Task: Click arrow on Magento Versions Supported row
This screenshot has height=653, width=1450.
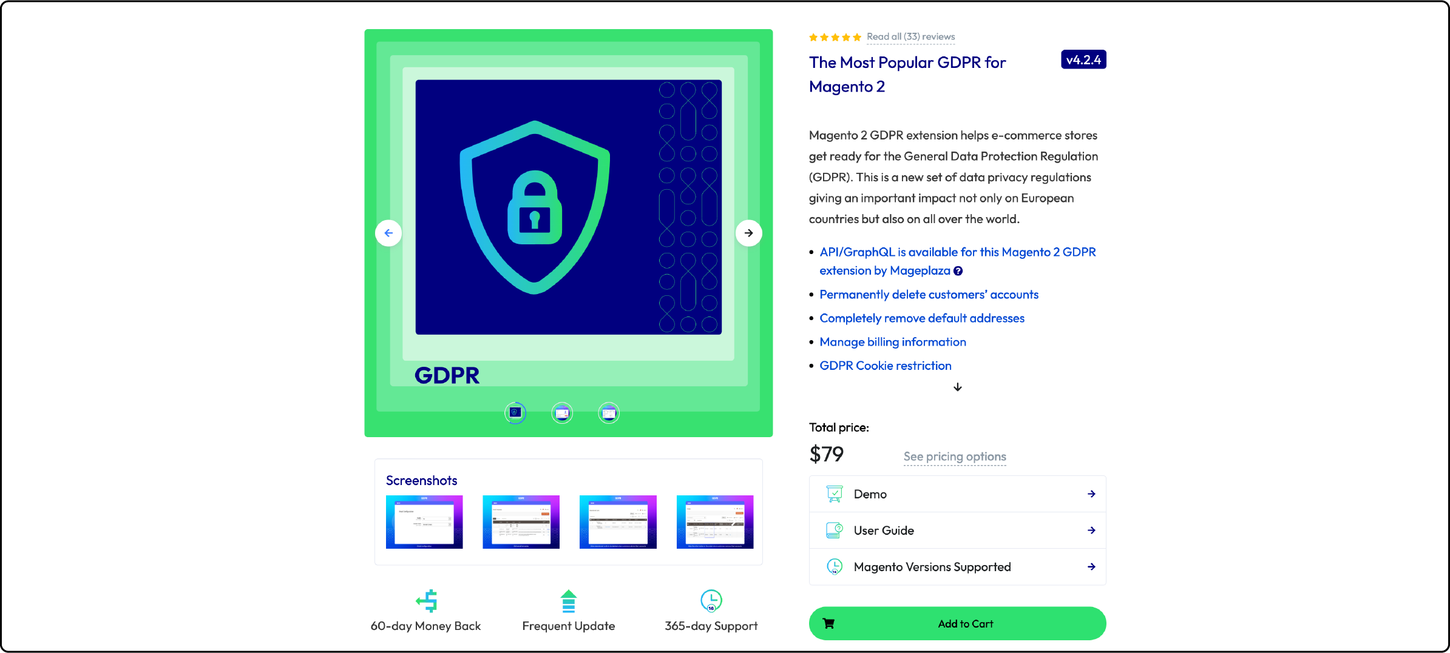Action: click(x=1091, y=567)
